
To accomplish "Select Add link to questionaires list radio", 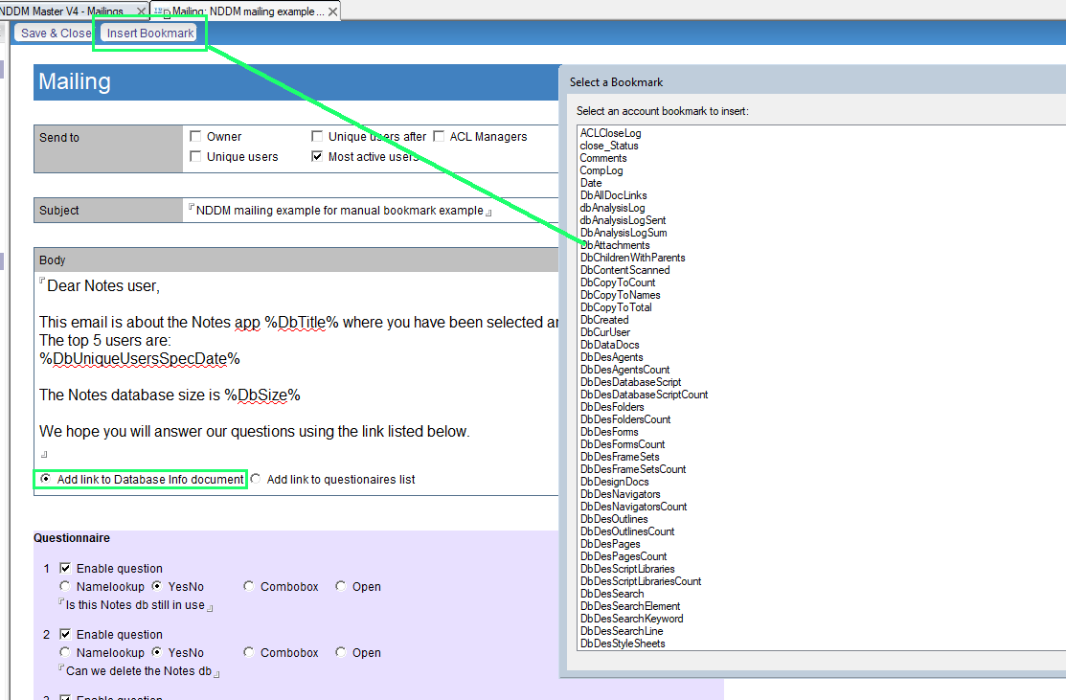I will click(x=256, y=479).
